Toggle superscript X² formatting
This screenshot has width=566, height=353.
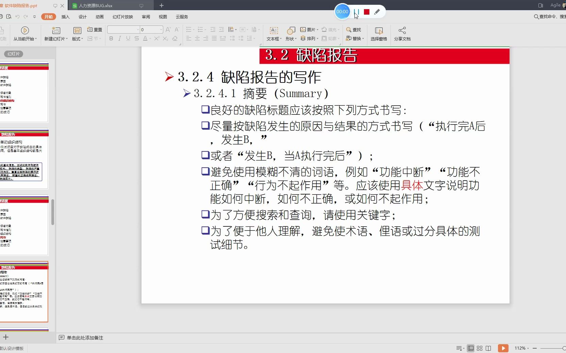[156, 39]
